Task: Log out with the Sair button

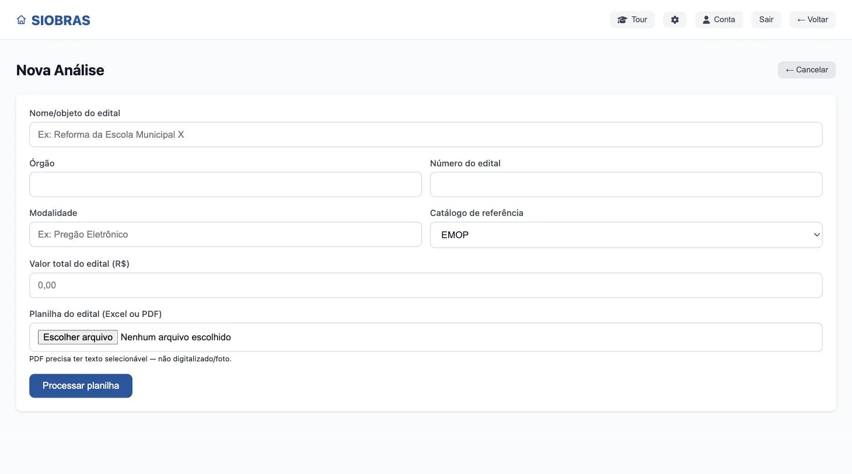Action: [766, 20]
